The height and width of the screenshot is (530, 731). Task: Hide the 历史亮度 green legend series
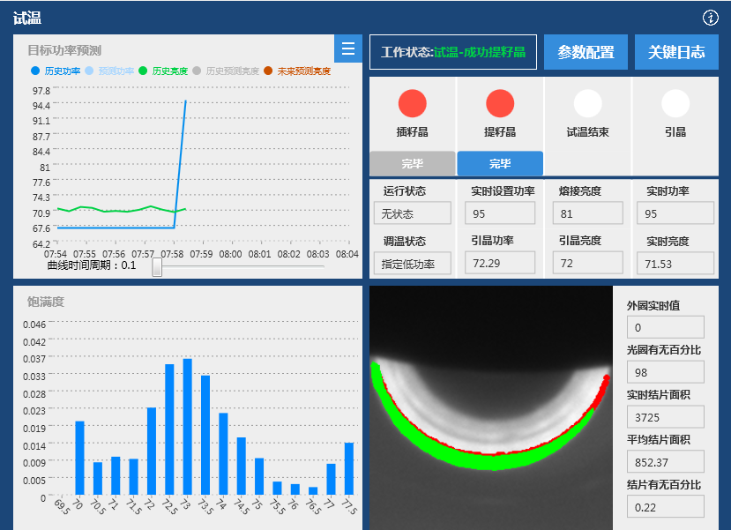(x=164, y=71)
